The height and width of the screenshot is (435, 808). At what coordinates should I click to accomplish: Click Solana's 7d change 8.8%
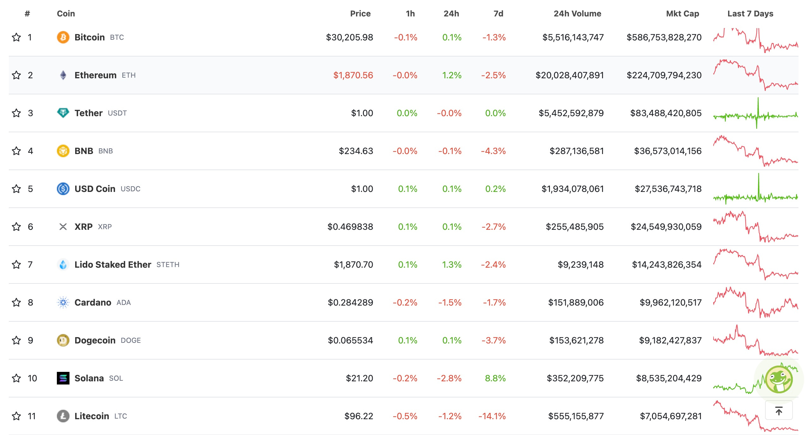(495, 378)
